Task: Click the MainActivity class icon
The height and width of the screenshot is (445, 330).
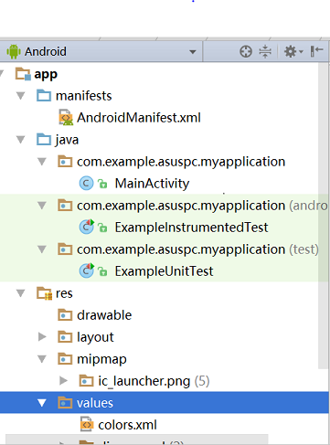Action: click(x=86, y=184)
